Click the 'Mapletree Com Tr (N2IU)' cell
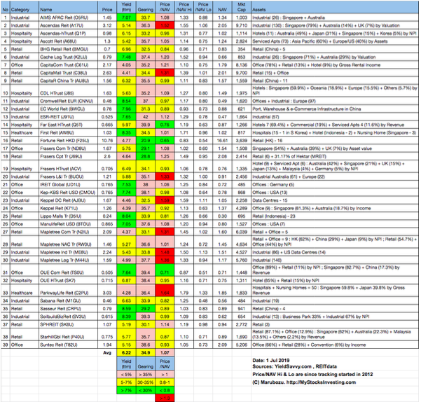421x402 pixels. coord(69,232)
